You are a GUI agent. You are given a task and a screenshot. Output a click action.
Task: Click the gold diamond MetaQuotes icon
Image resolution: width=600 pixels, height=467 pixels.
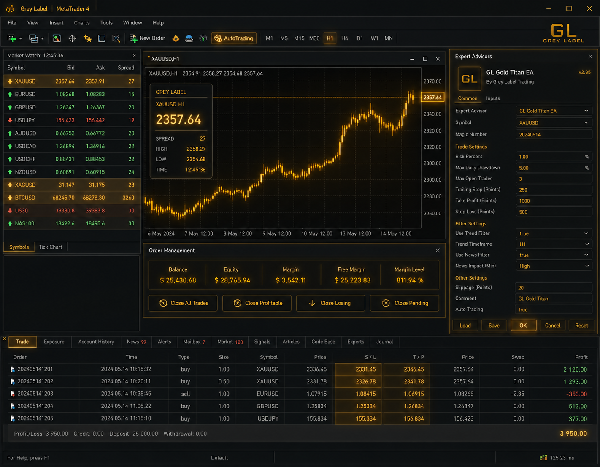click(176, 38)
